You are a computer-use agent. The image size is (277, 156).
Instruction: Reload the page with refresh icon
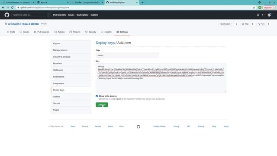pyautogui.click(x=13, y=8)
